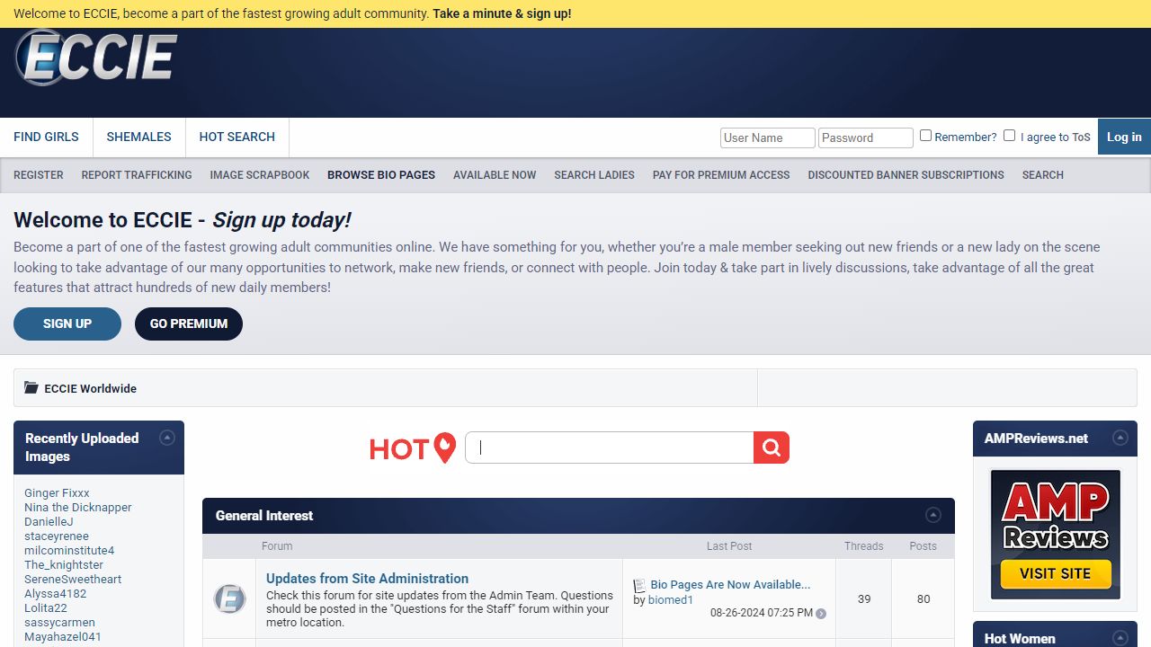Click the ECCIE Worldwide breadcrumb link
Image resolution: width=1151 pixels, height=647 pixels.
pos(91,388)
